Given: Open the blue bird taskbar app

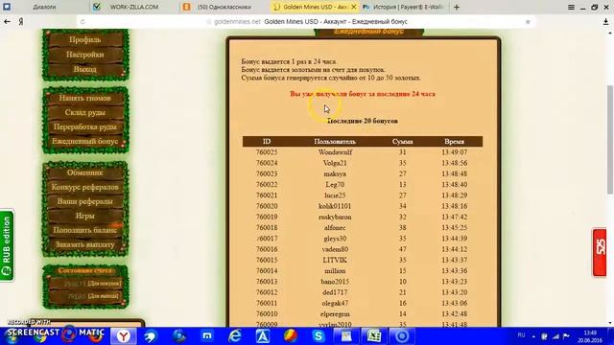Looking at the screenshot, I should click(x=151, y=336).
